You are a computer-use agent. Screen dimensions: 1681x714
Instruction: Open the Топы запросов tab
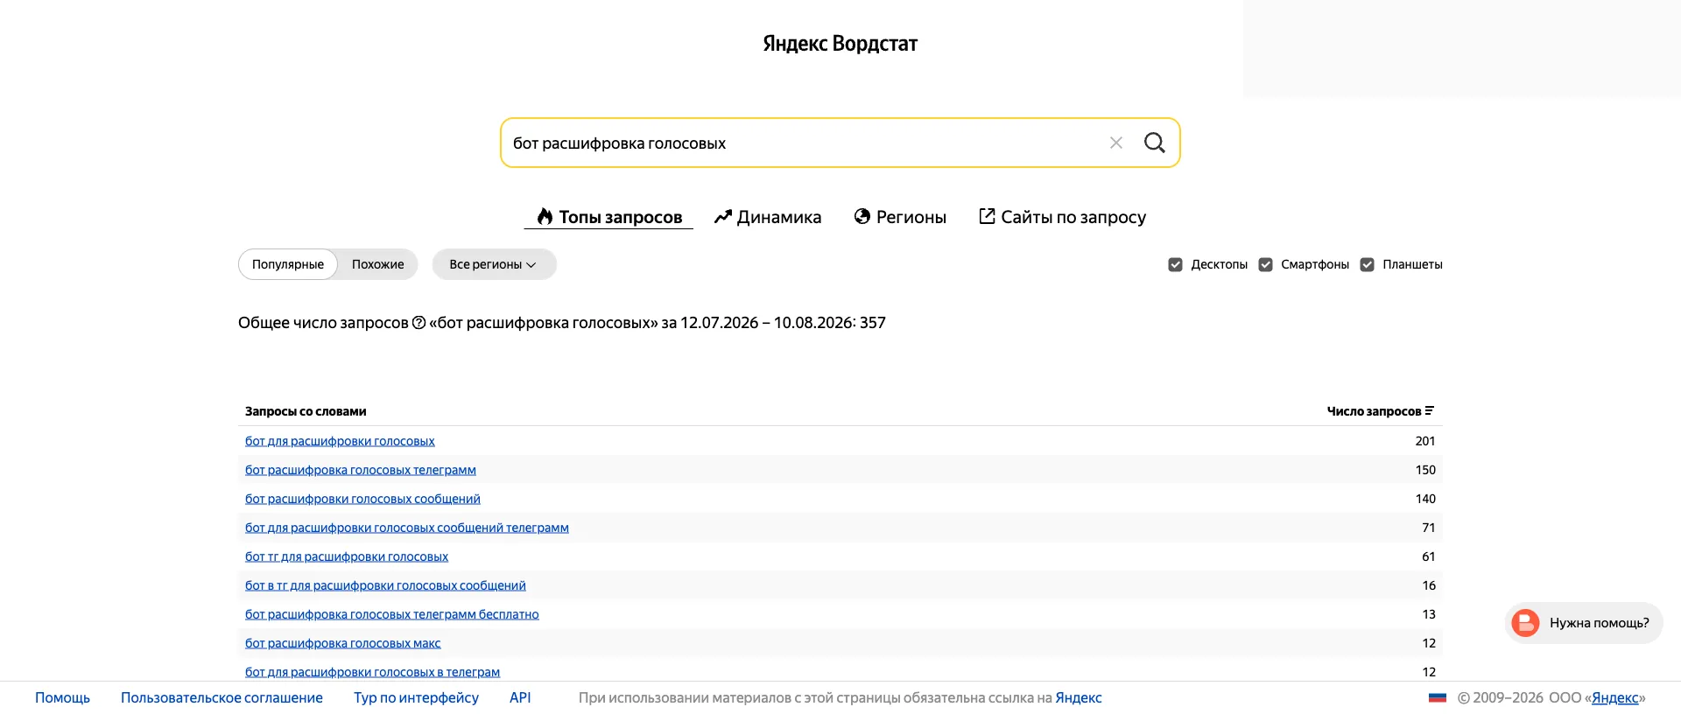608,217
